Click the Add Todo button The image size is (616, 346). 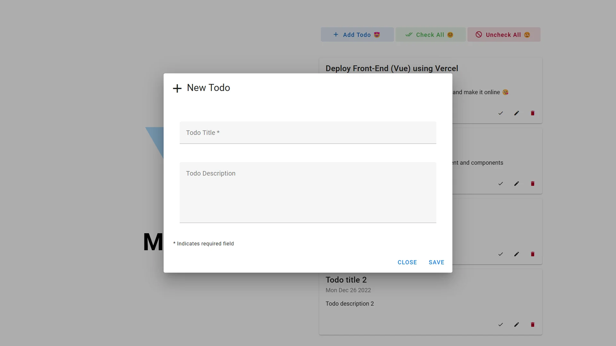[x=357, y=34]
